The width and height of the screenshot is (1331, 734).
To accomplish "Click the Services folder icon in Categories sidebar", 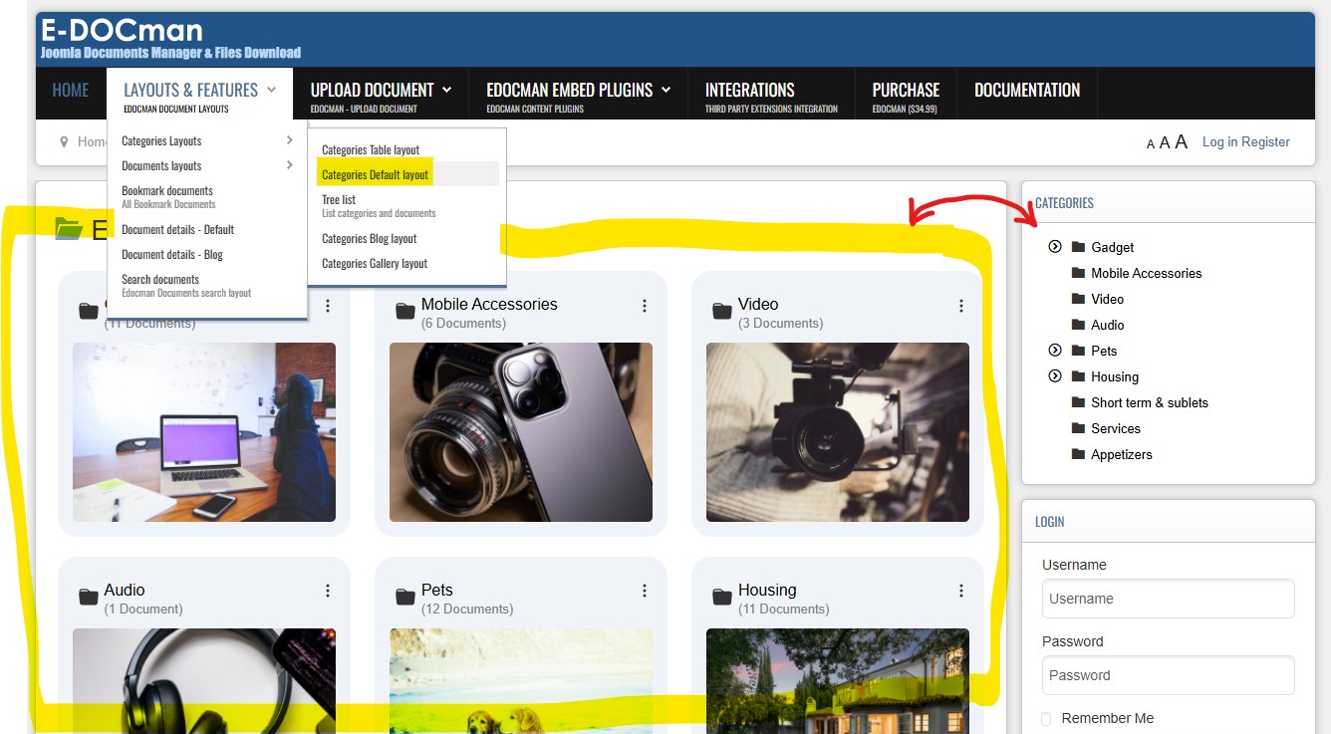I will point(1078,428).
